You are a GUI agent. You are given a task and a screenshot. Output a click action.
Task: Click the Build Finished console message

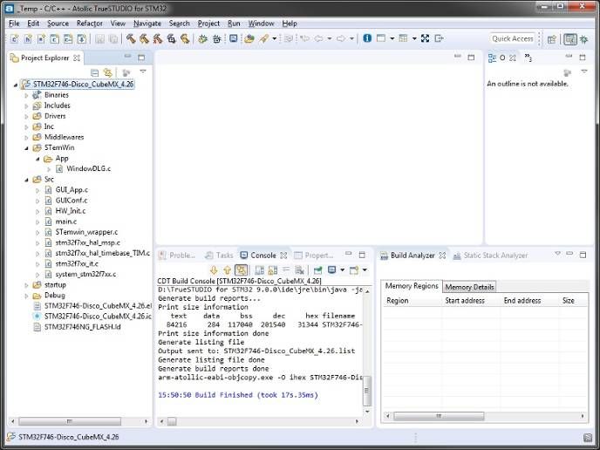pos(238,395)
